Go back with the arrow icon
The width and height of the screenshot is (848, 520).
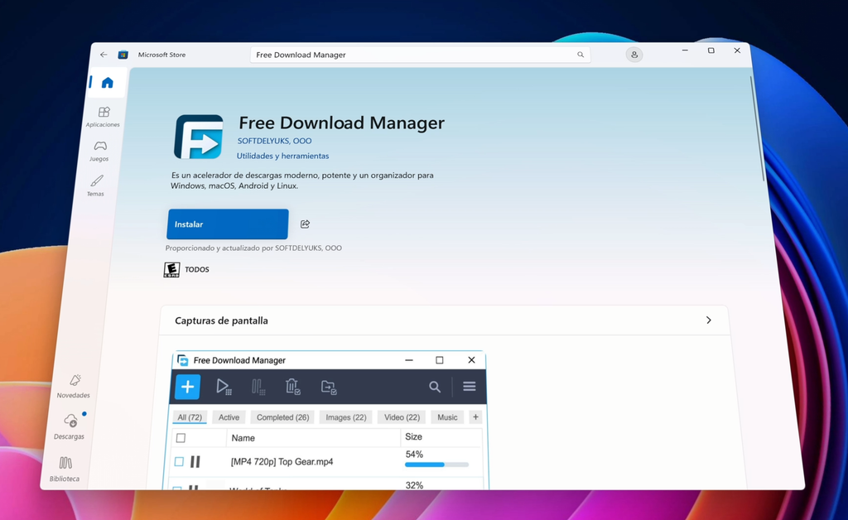(104, 55)
